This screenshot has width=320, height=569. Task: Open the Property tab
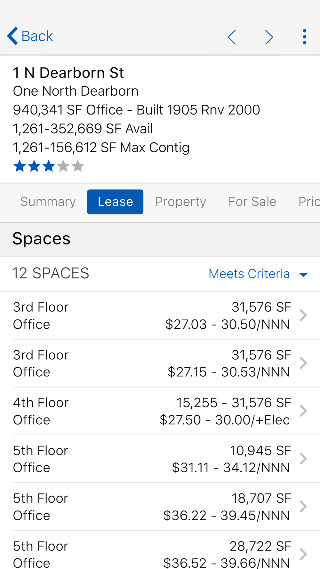180,202
